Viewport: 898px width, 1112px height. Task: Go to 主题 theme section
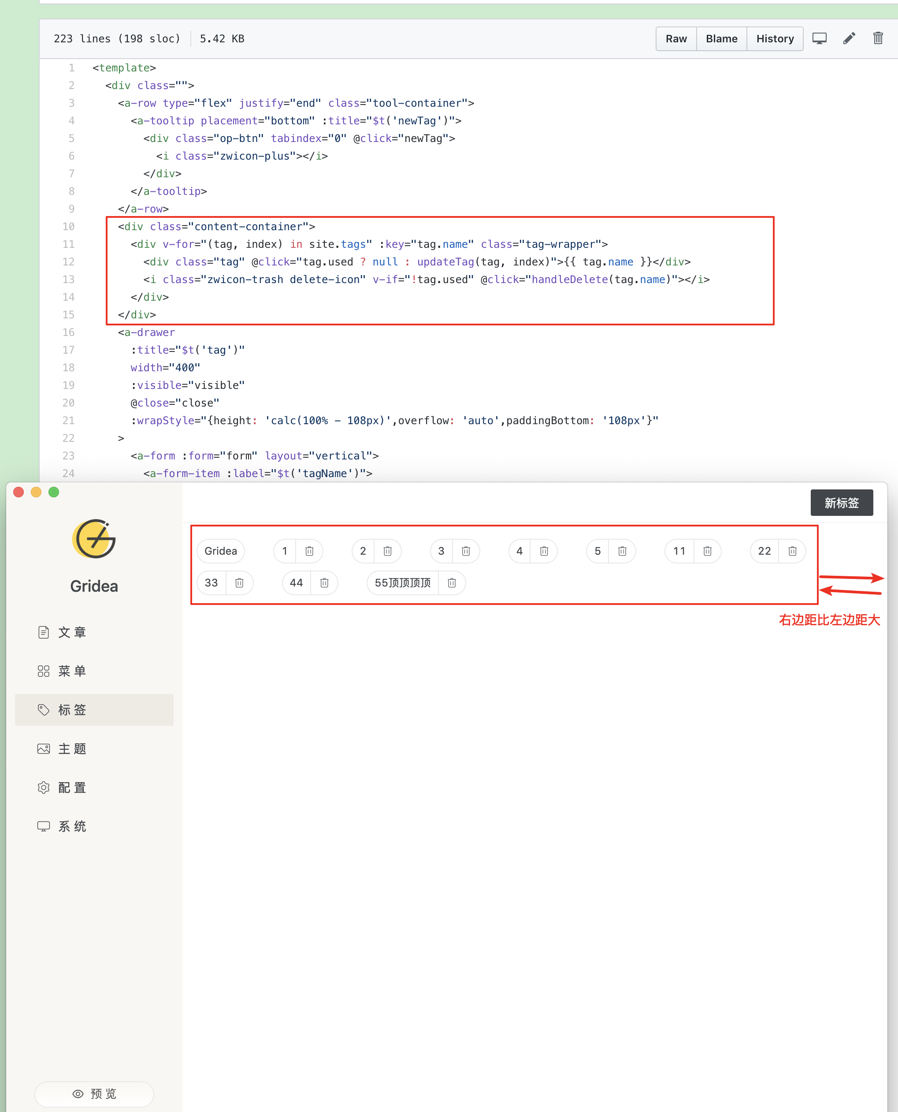click(94, 749)
